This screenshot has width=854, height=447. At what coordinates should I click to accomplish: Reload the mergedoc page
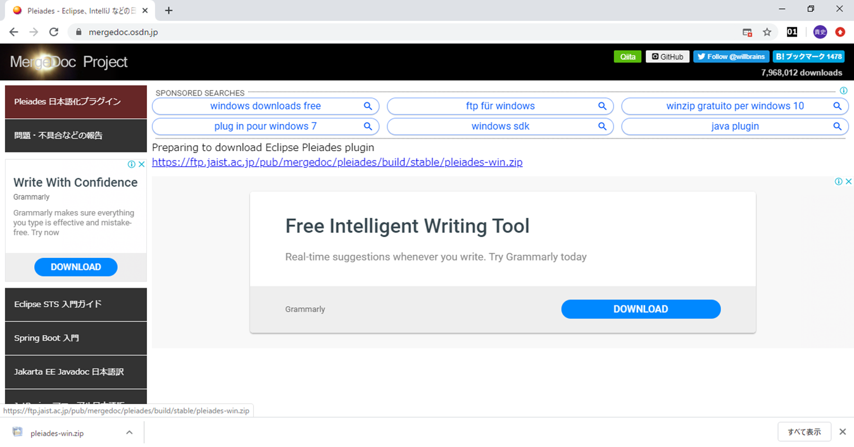click(54, 32)
